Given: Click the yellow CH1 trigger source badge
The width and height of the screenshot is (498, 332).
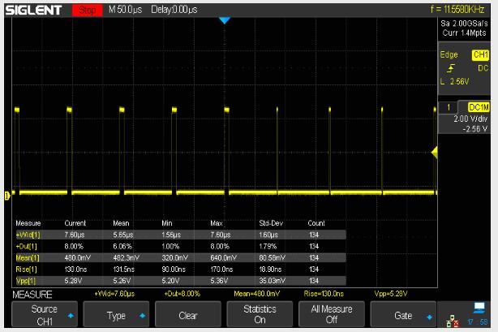Looking at the screenshot, I should (480, 55).
